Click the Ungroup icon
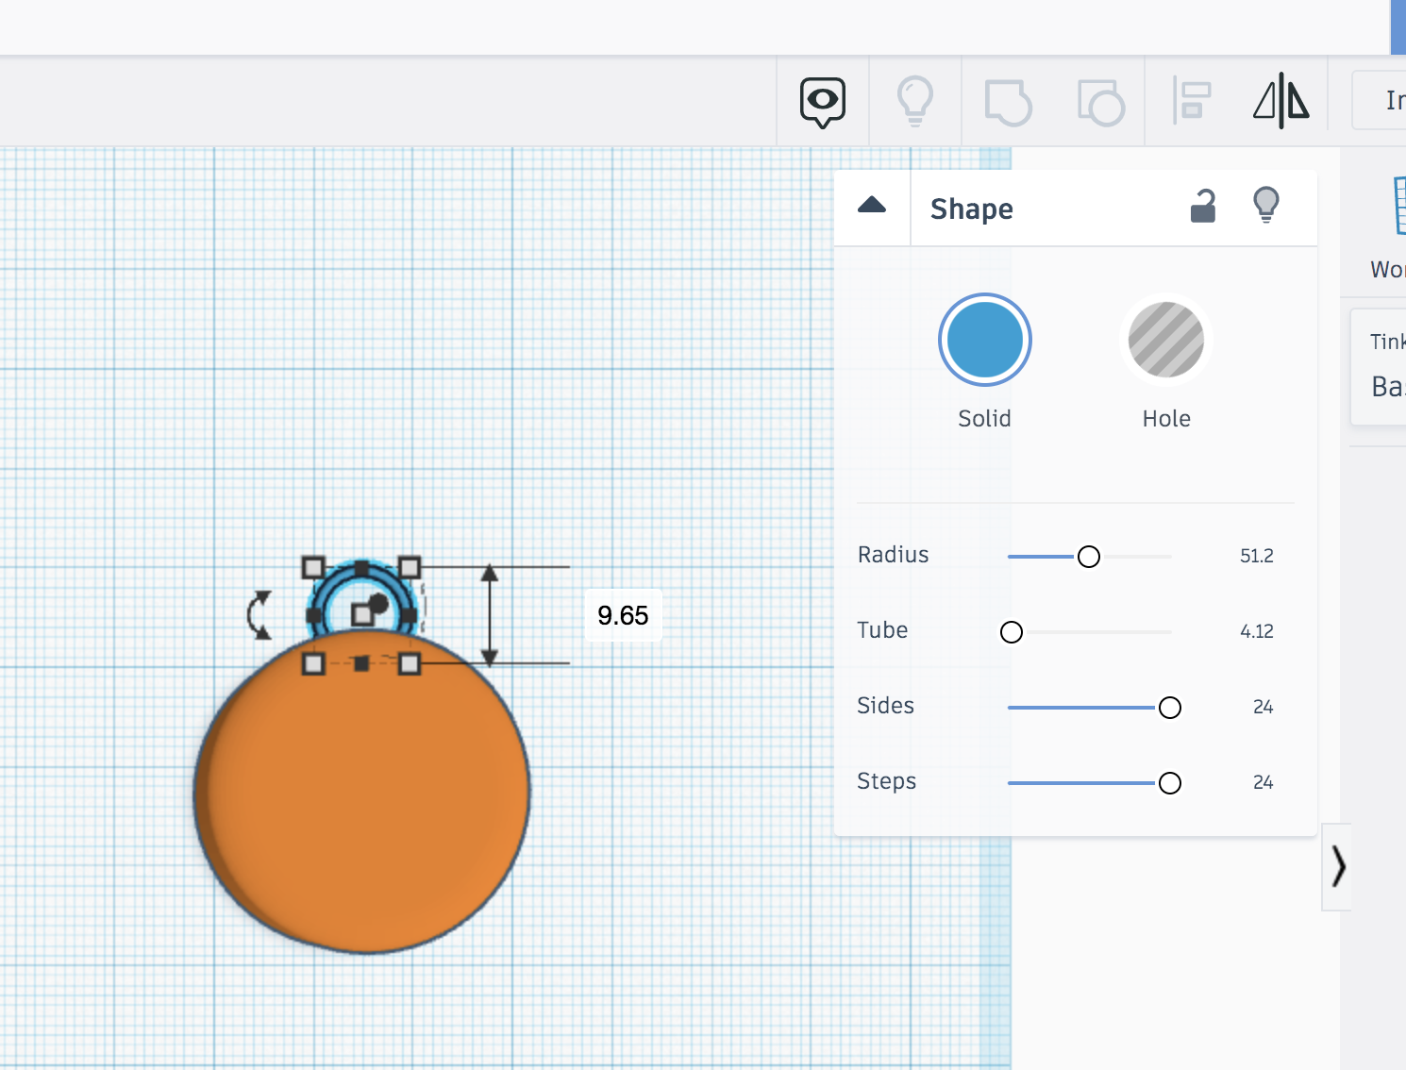 (x=1101, y=101)
